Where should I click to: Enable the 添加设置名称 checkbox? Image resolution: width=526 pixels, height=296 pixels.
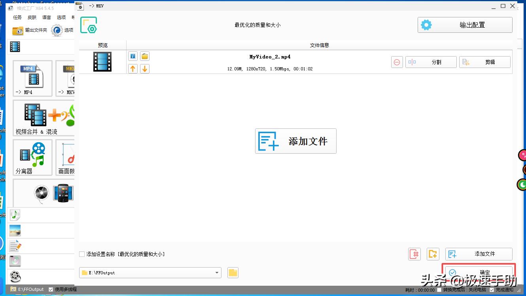(x=82, y=254)
